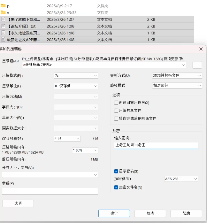Image resolution: width=207 pixels, height=223 pixels.
Task: Click the file icon of 【来了就能下载和...
Action: click(x=3, y=19)
